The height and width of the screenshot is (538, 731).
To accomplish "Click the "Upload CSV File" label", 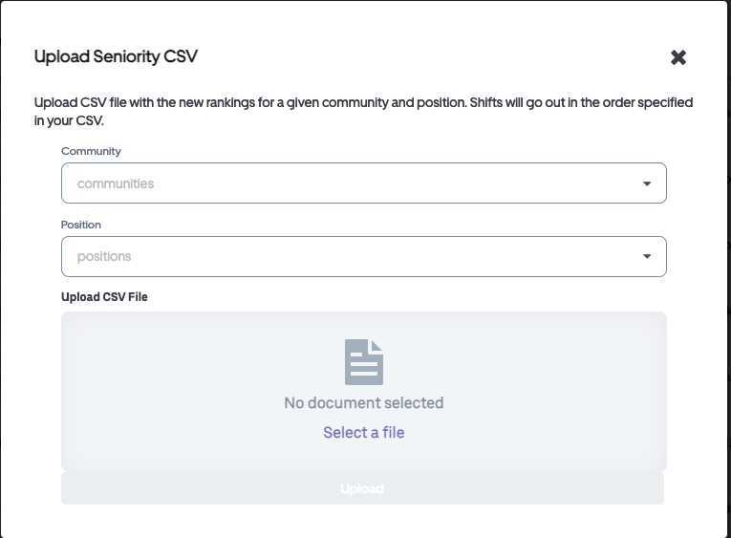I will 104,297.
